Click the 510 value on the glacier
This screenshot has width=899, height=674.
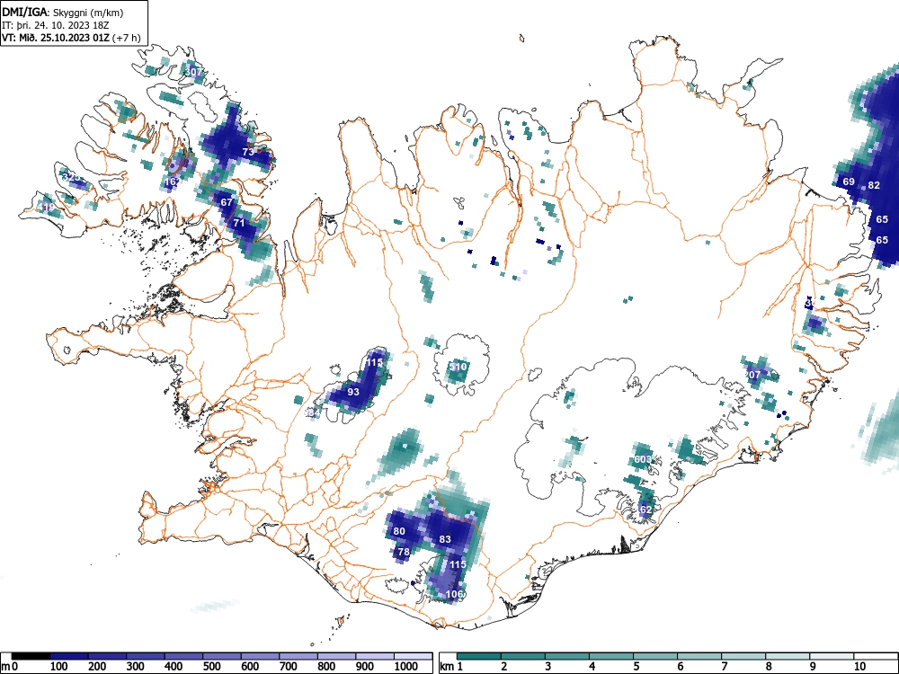458,367
